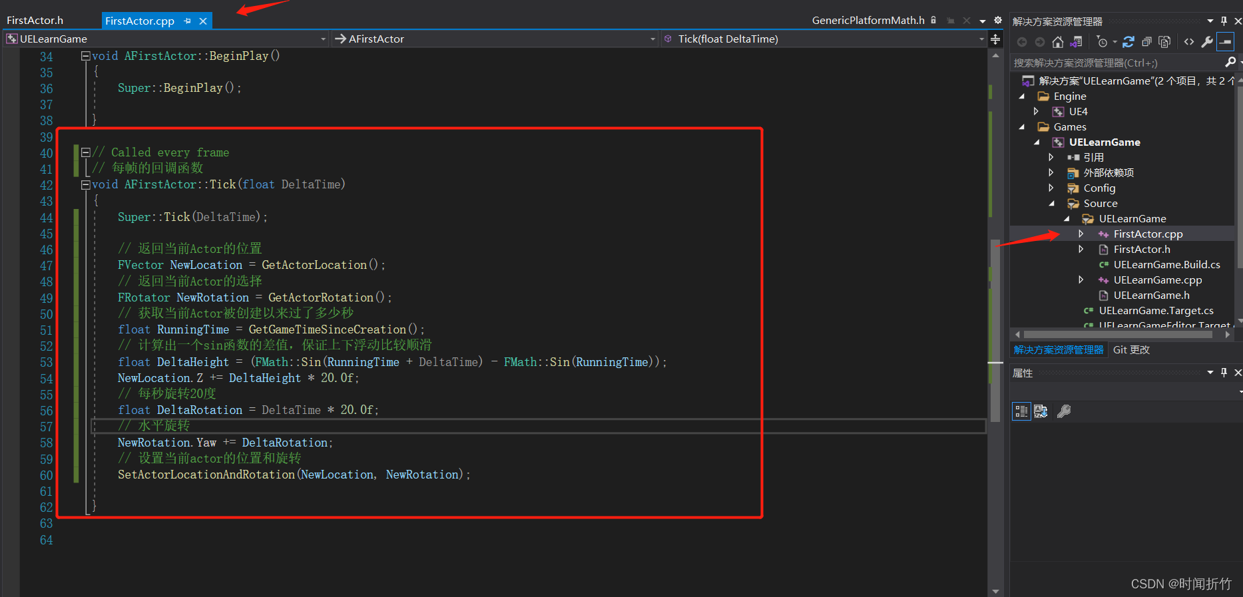
Task: Switch to 解决方案资源管理器 bottom tab
Action: [1059, 350]
